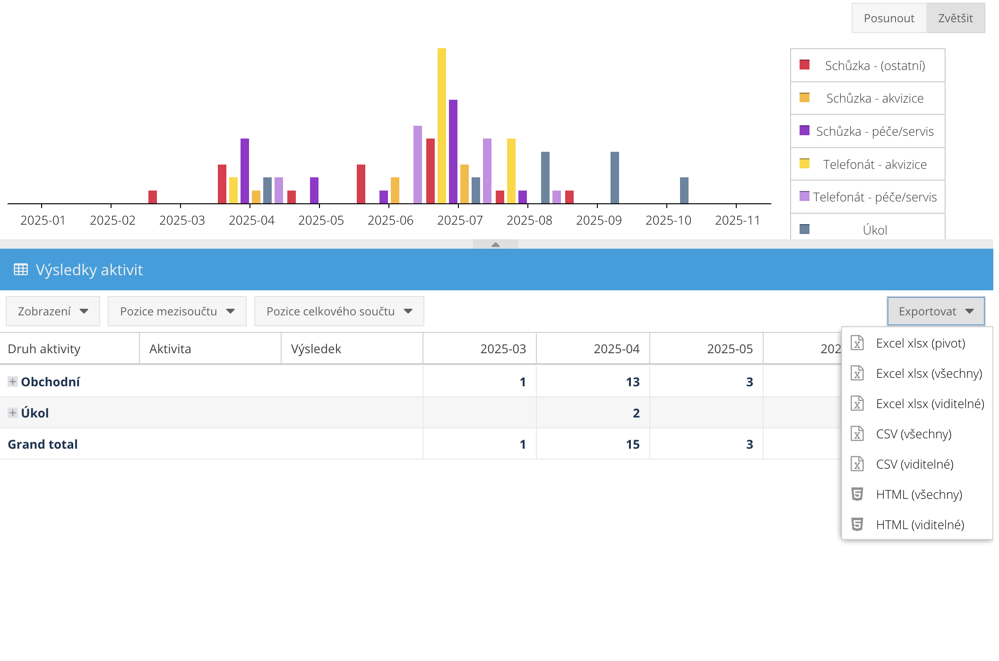Click the file icon next to Excel xlsx (všechny)
The width and height of the screenshot is (999, 661).
point(857,373)
